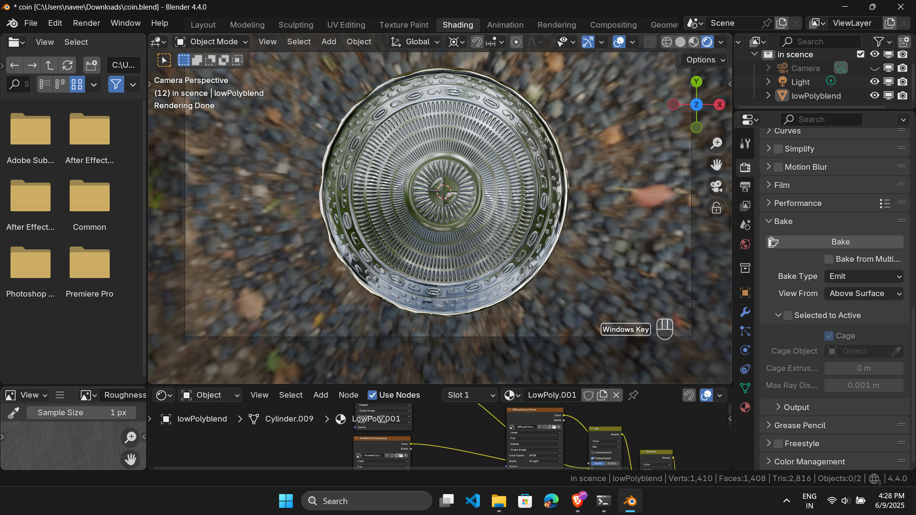Toggle proportional editing in viewport header

[516, 42]
